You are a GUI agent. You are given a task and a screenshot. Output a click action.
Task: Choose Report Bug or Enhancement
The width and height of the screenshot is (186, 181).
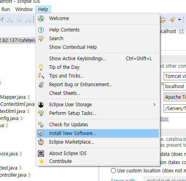click(x=98, y=85)
